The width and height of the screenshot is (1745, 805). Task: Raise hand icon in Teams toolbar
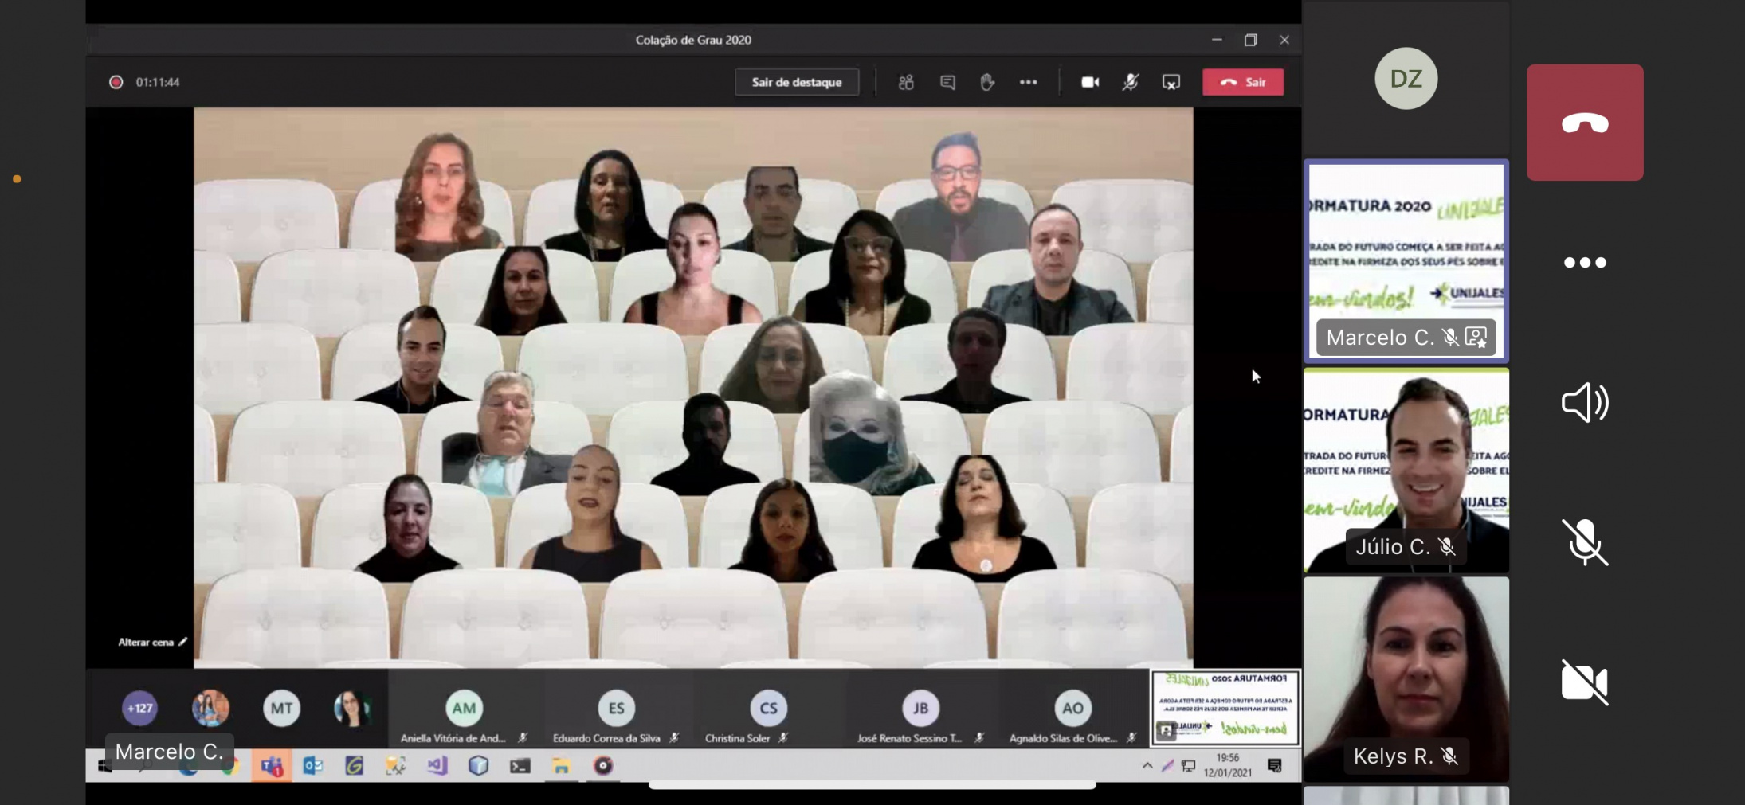[987, 82]
